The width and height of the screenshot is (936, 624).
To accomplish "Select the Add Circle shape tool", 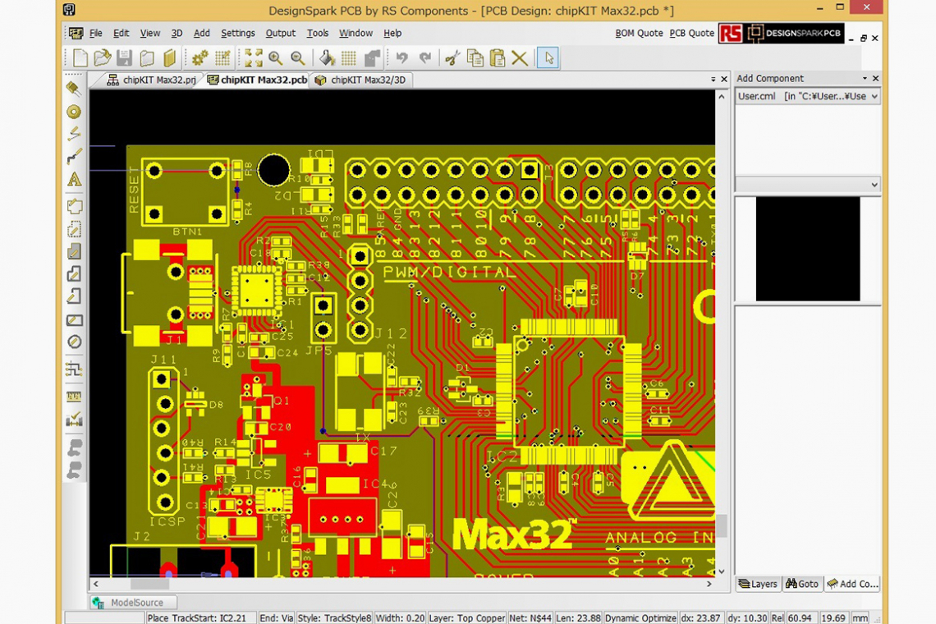I will click(74, 342).
